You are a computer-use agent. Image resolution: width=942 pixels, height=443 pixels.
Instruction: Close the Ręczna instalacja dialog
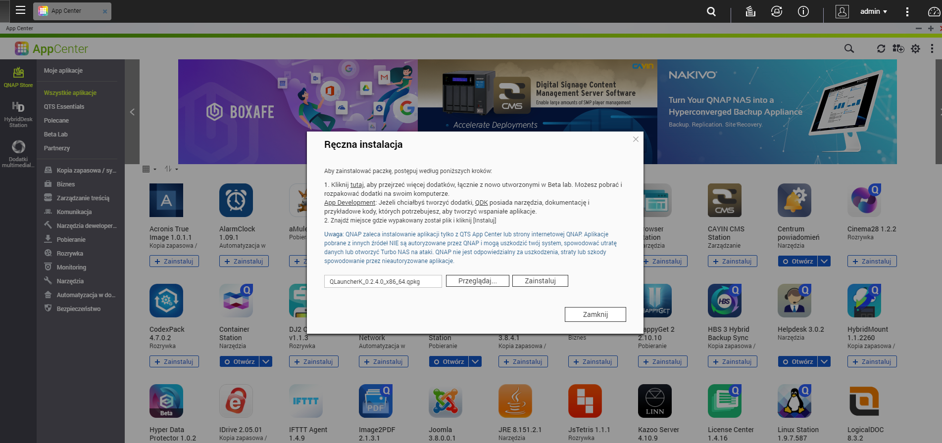tap(636, 139)
